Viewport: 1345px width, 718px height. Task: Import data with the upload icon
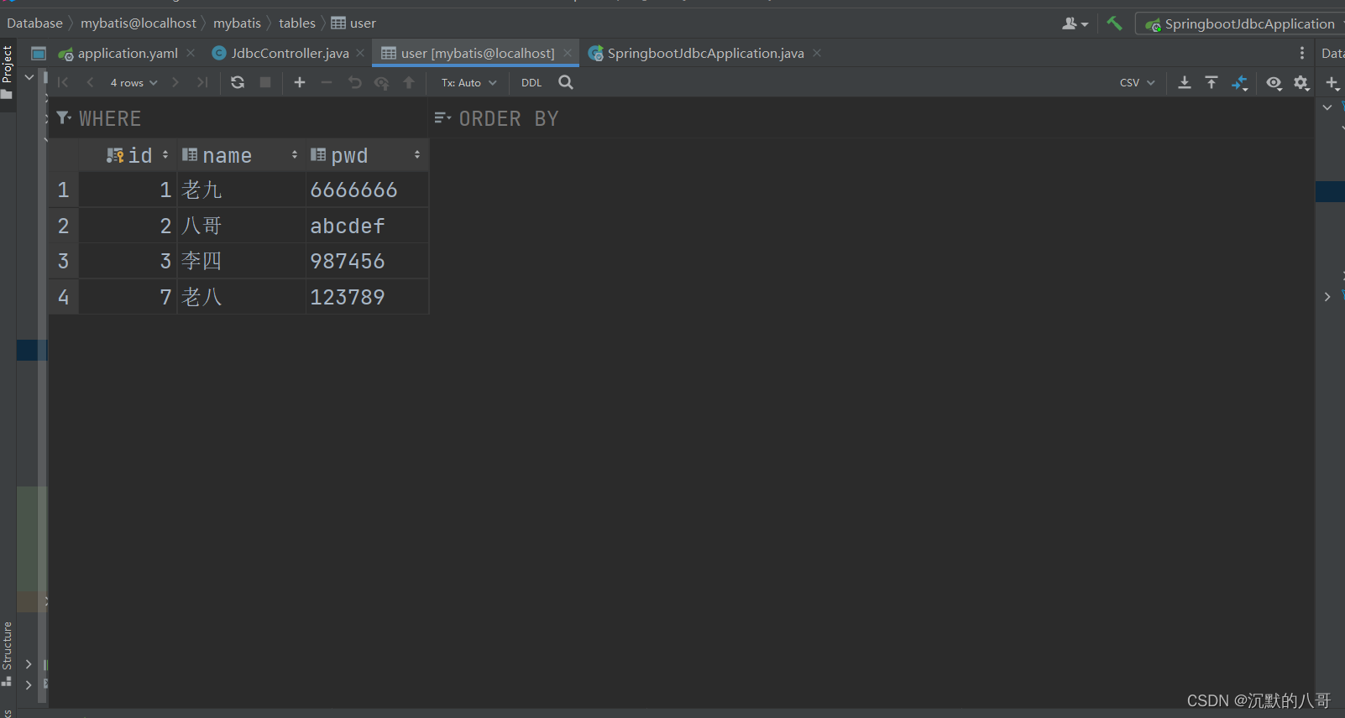(x=1212, y=82)
